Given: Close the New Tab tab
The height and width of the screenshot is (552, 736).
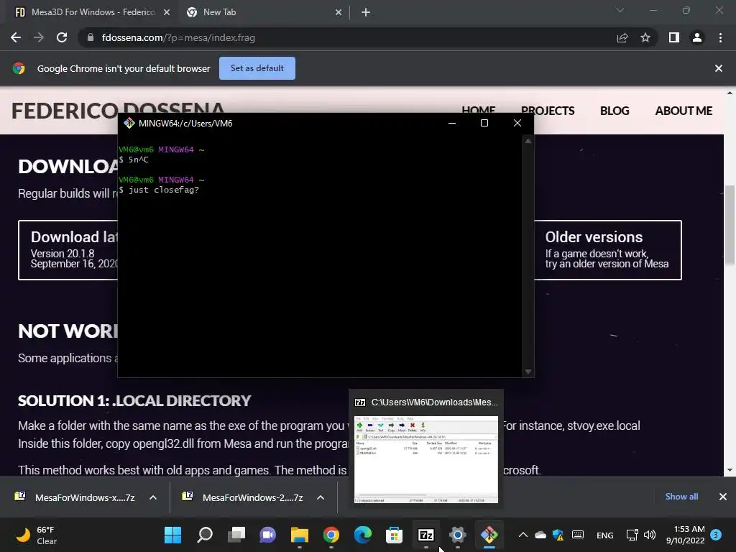Looking at the screenshot, I should pos(339,13).
